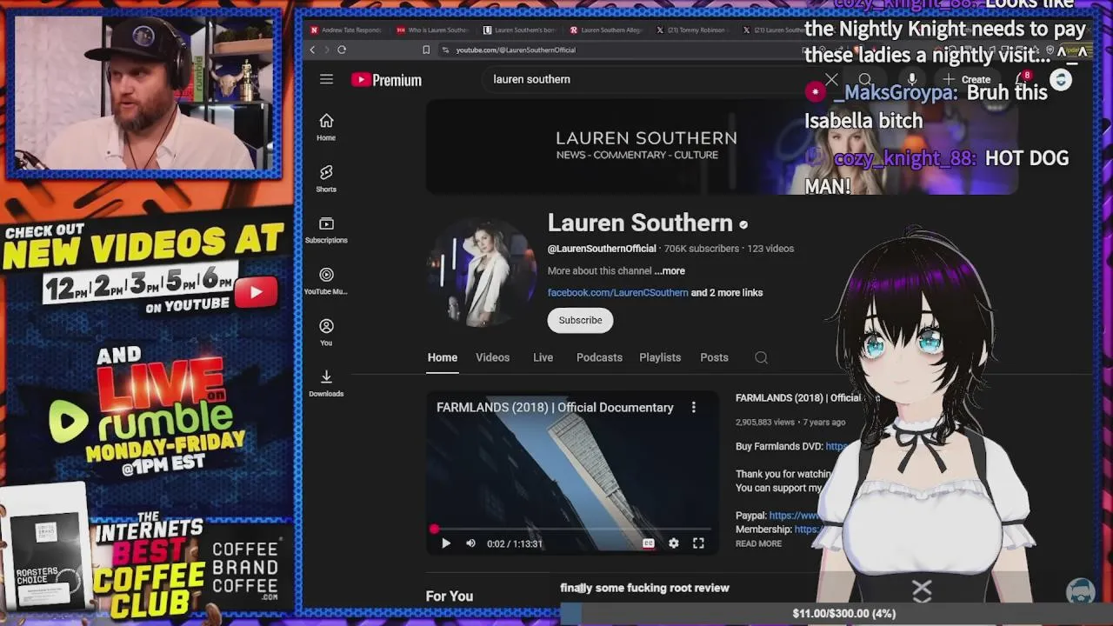Click the '123 videos' count text
Image resolution: width=1113 pixels, height=626 pixels.
[x=770, y=249]
